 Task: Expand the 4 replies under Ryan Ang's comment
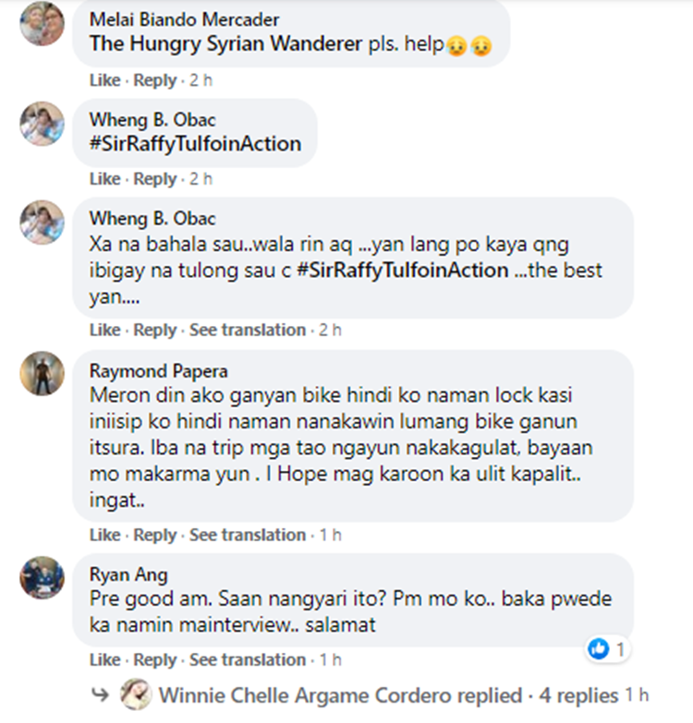point(578,695)
